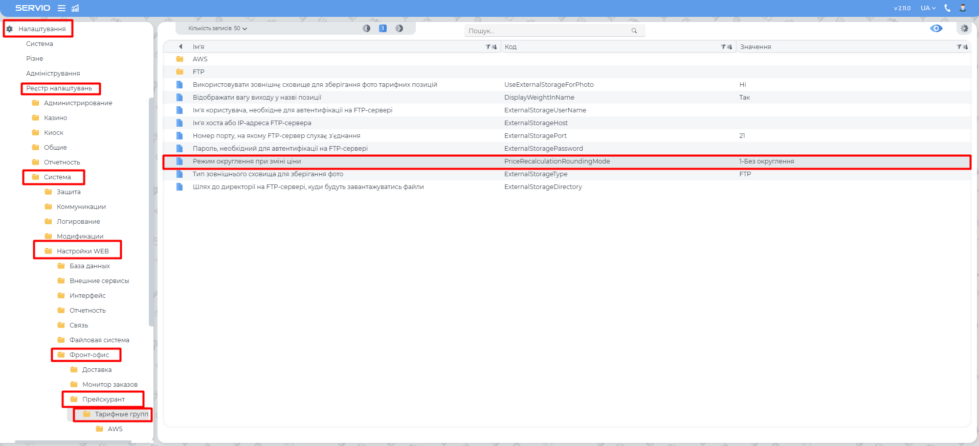979x446 pixels.
Task: Open the UA language dropdown
Action: tap(928, 8)
